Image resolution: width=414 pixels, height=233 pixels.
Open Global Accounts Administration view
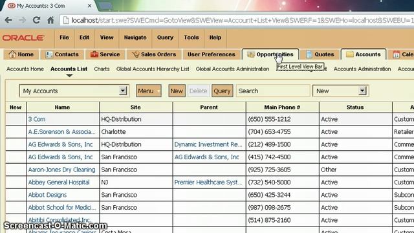(232, 69)
